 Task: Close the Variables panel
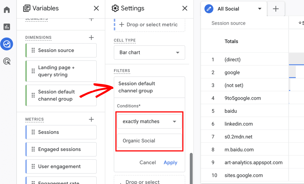(x=96, y=8)
